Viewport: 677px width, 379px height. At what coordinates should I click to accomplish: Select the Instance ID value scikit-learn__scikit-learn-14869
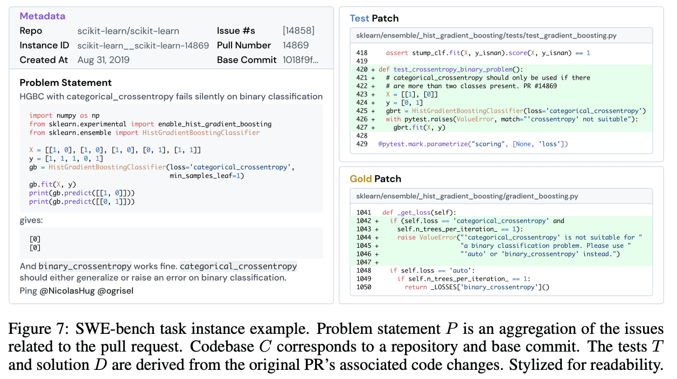point(143,46)
